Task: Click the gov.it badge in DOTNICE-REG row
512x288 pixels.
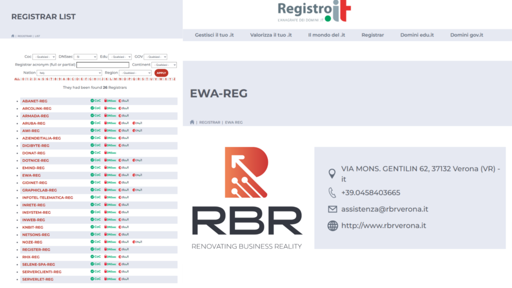Action: point(137,160)
